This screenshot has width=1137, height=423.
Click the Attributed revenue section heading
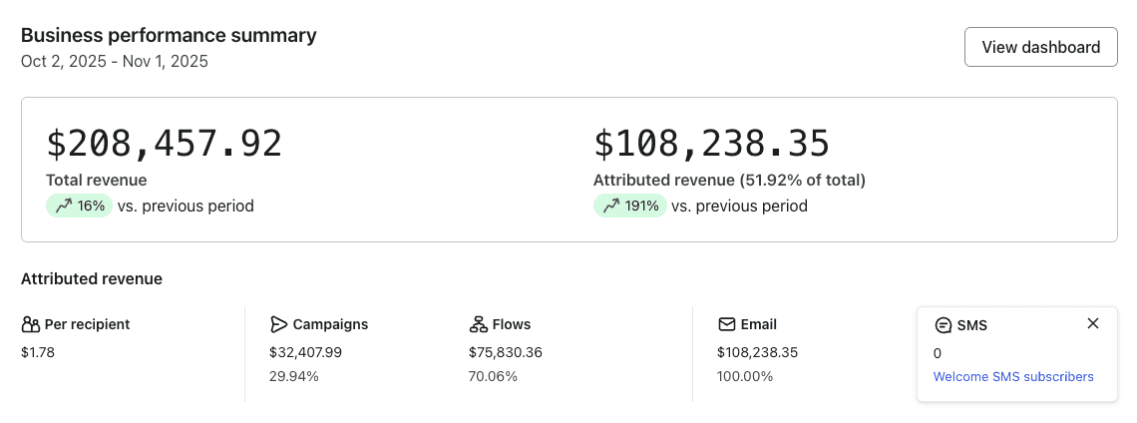point(92,278)
